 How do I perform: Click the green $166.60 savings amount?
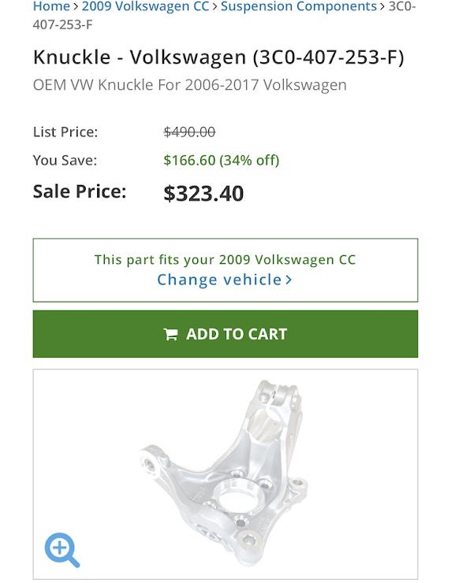coord(189,160)
